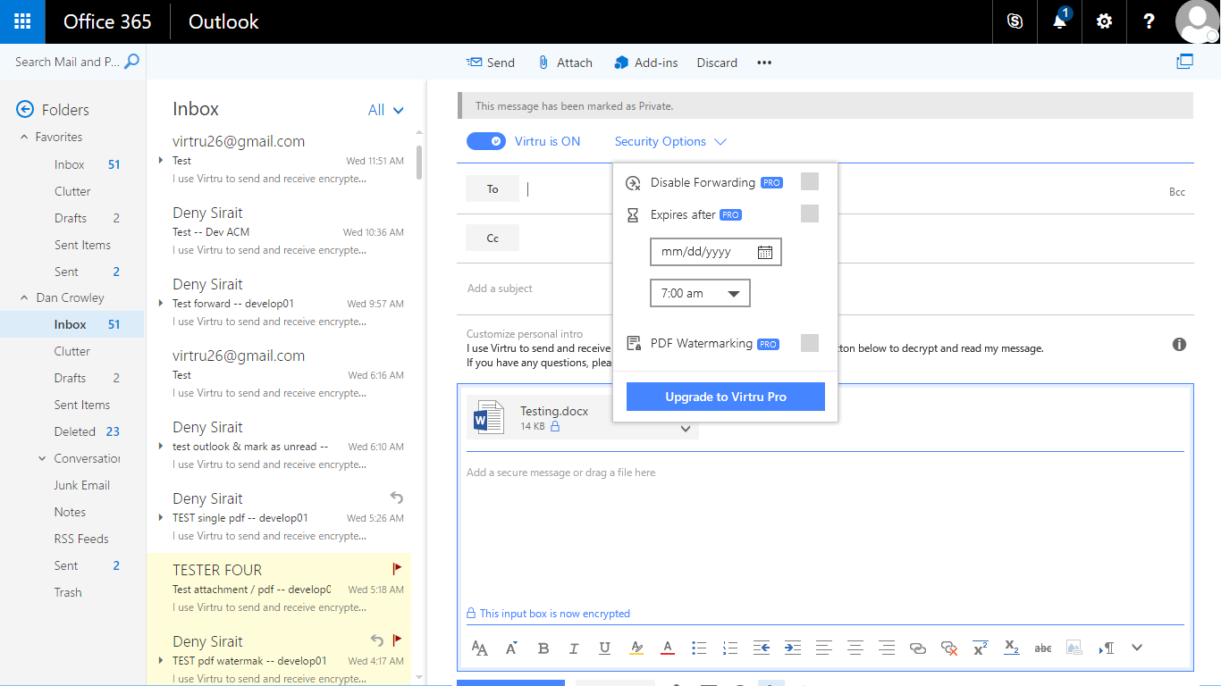Apply superscript formatting
This screenshot has width=1221, height=686.
click(x=981, y=648)
